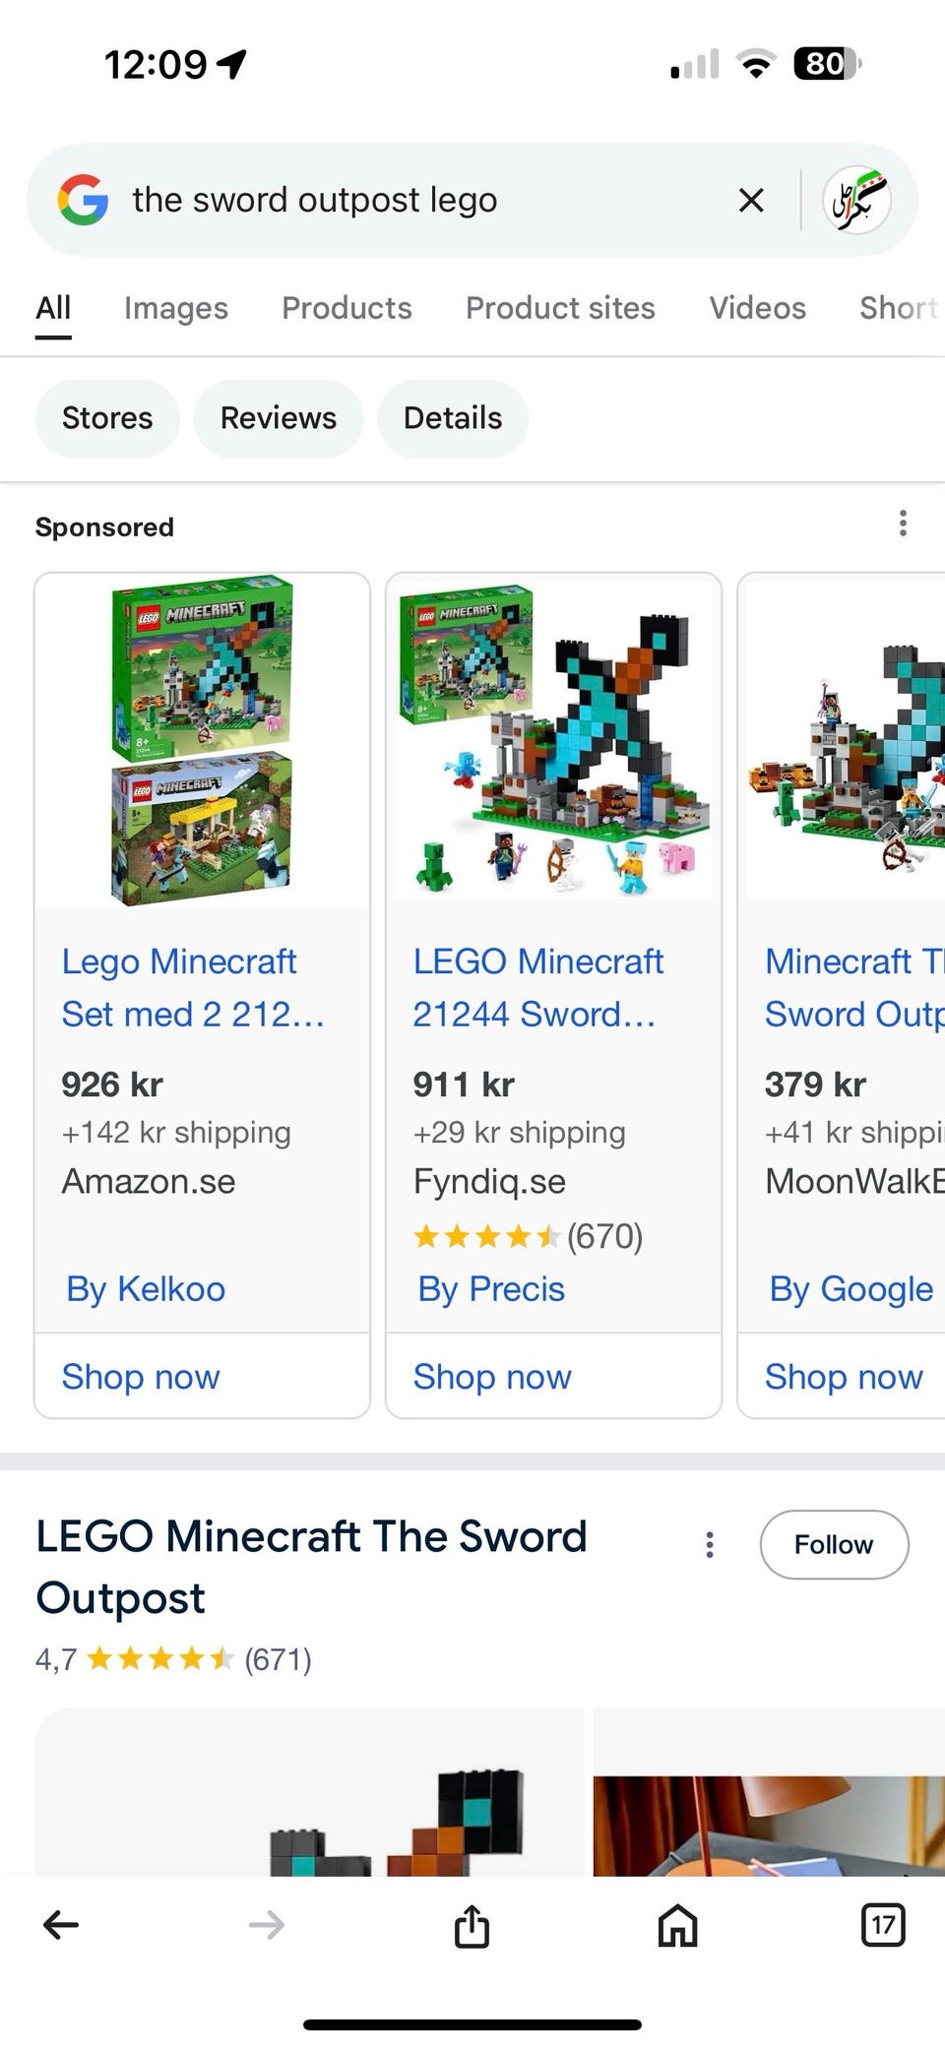Tap the forward arrow in bottom bar
945x2048 pixels.
click(x=267, y=1925)
